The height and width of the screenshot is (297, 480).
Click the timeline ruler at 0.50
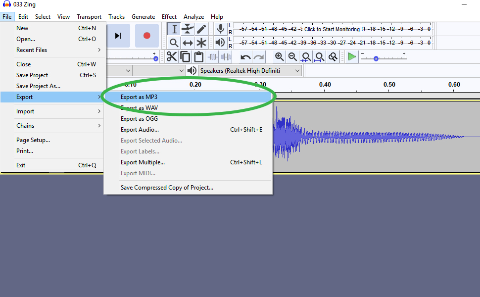pos(389,85)
